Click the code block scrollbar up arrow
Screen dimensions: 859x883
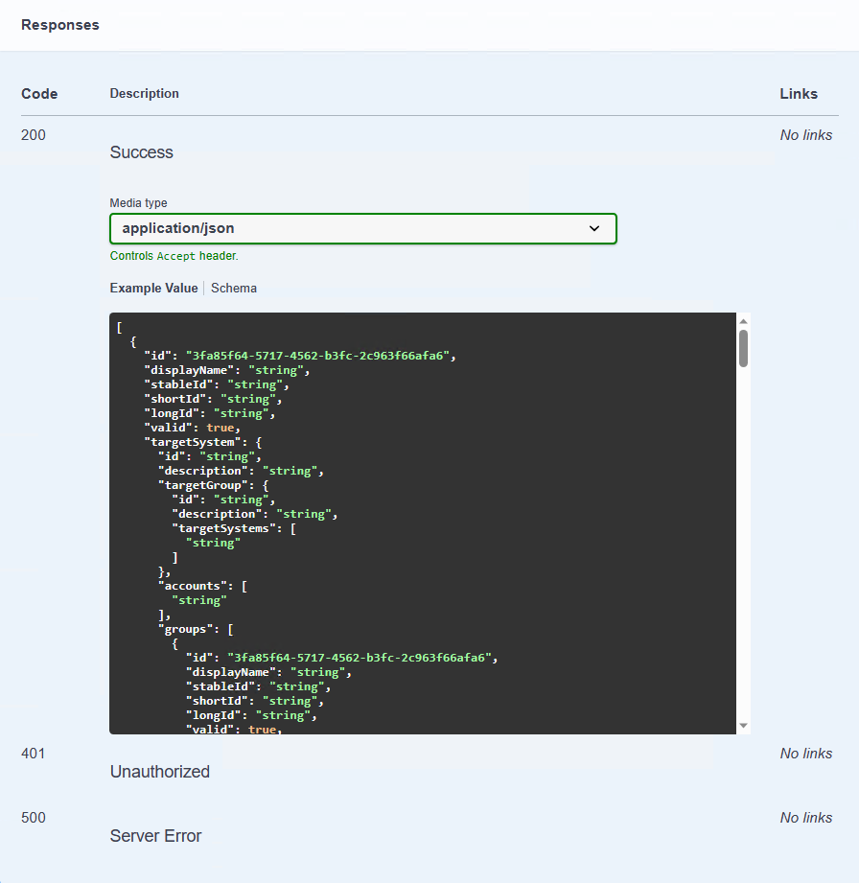pyautogui.click(x=743, y=321)
